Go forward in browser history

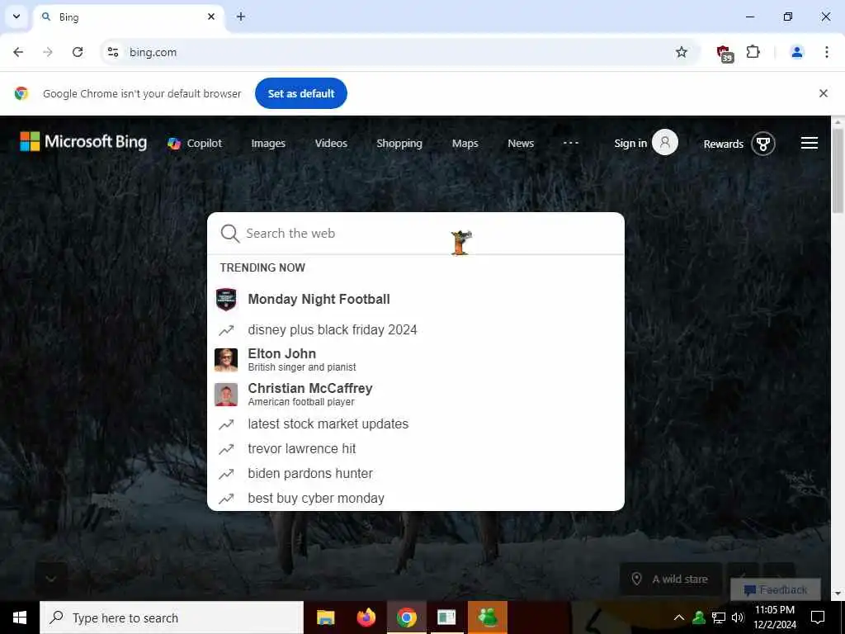click(48, 52)
